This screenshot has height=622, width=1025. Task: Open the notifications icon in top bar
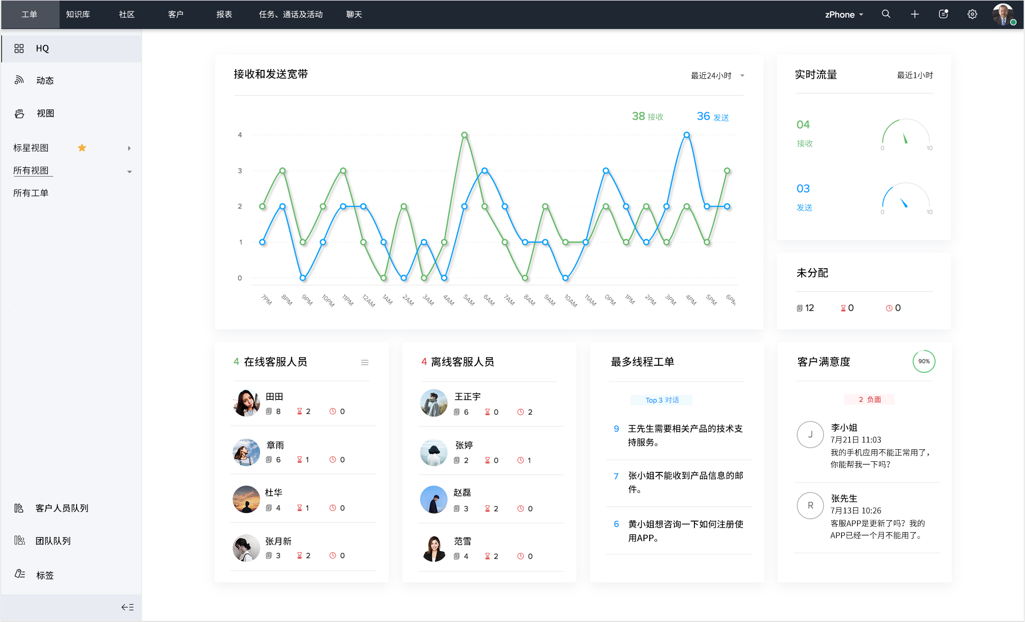pos(943,14)
